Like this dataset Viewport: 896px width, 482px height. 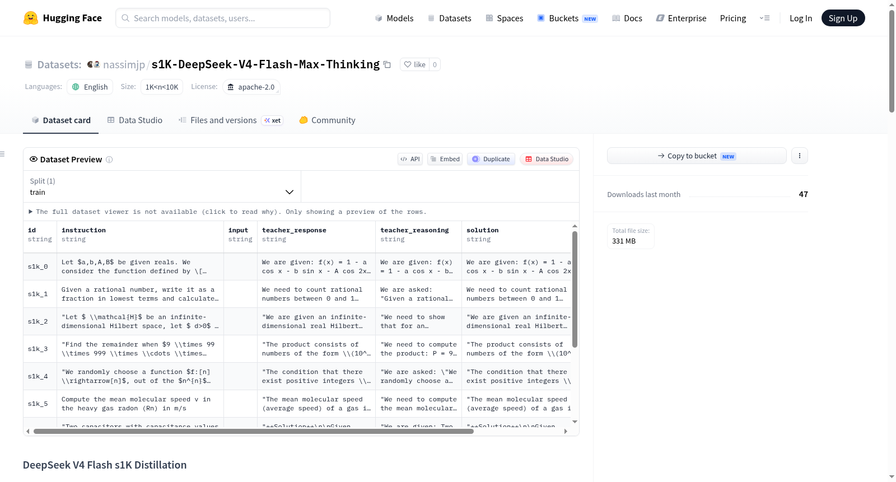point(415,64)
